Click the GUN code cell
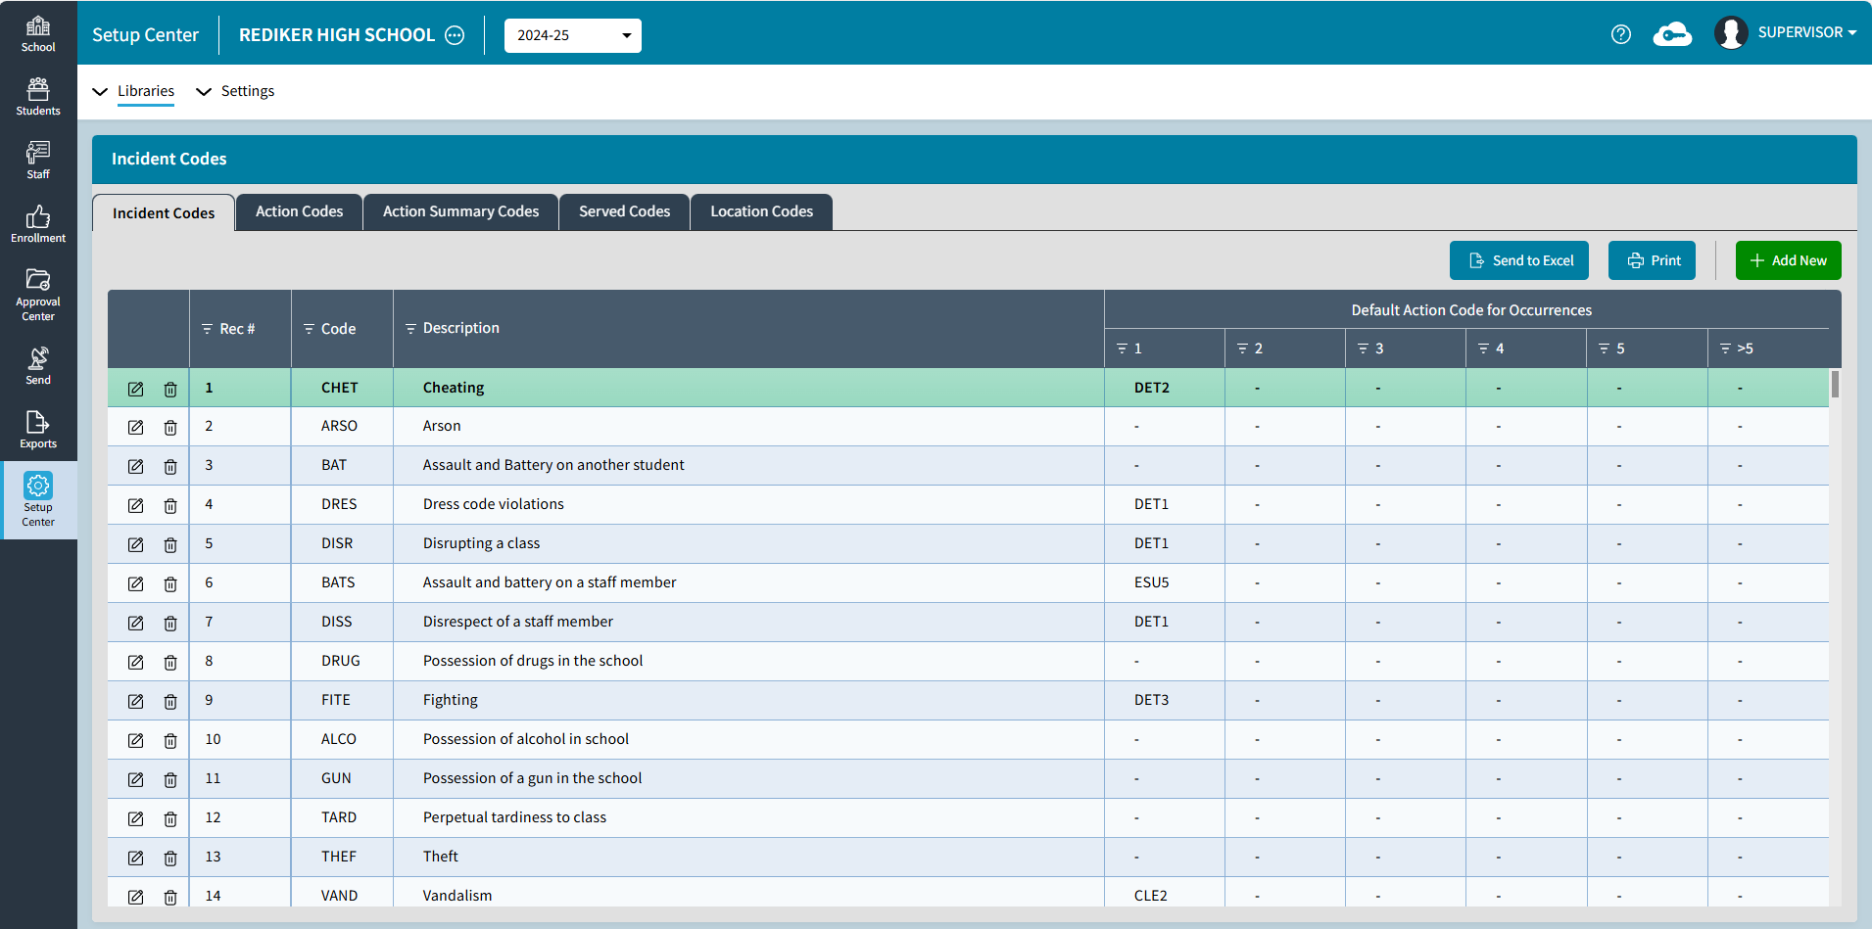 tap(342, 778)
